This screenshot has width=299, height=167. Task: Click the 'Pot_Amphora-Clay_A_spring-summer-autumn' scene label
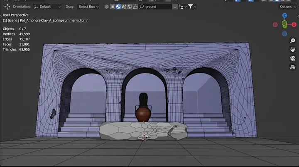pyautogui.click(x=54, y=20)
